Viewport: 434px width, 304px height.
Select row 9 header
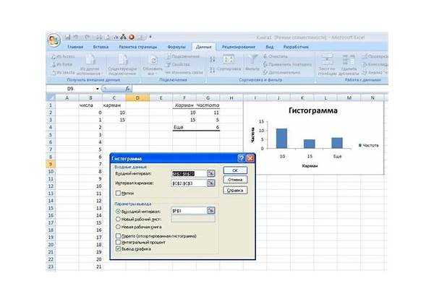[x=51, y=164]
